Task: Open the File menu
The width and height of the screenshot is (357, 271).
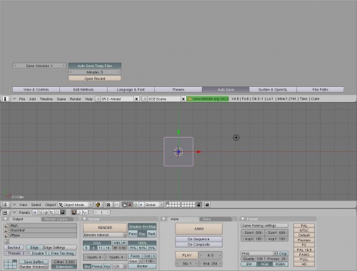Action: click(x=22, y=99)
